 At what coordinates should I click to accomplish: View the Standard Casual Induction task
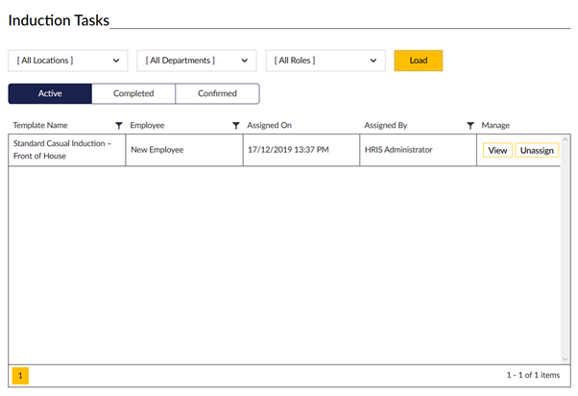pos(497,150)
